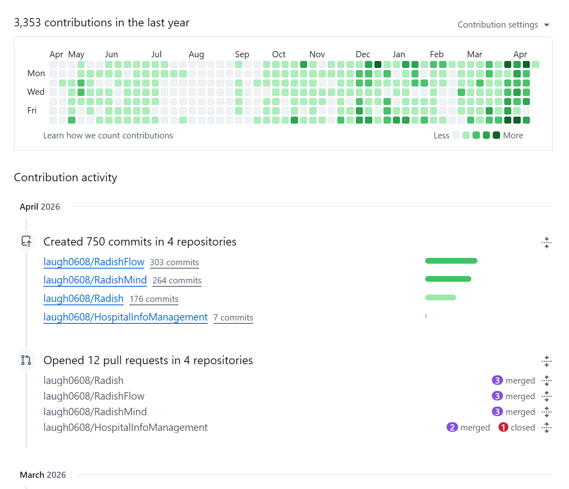Open Learn how we count contributions
569x489 pixels.
click(108, 136)
